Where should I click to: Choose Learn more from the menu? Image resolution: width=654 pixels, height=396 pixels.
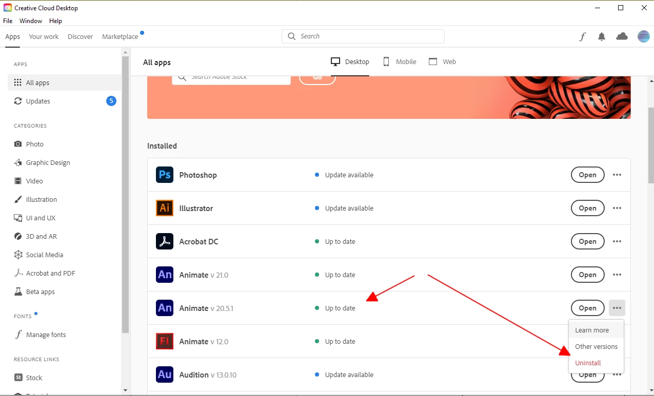point(596,330)
